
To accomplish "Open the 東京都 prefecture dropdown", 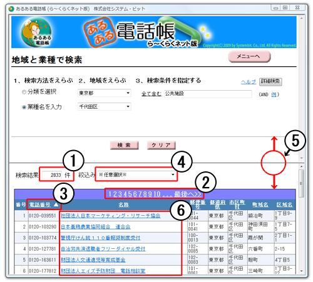I will pyautogui.click(x=105, y=93).
